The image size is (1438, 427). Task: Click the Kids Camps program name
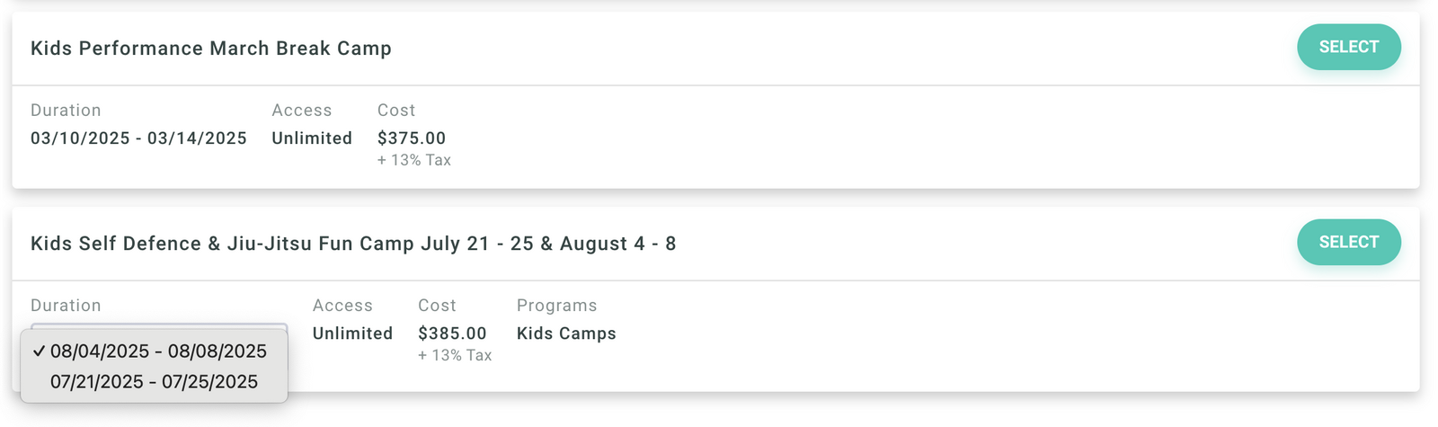[x=566, y=334]
